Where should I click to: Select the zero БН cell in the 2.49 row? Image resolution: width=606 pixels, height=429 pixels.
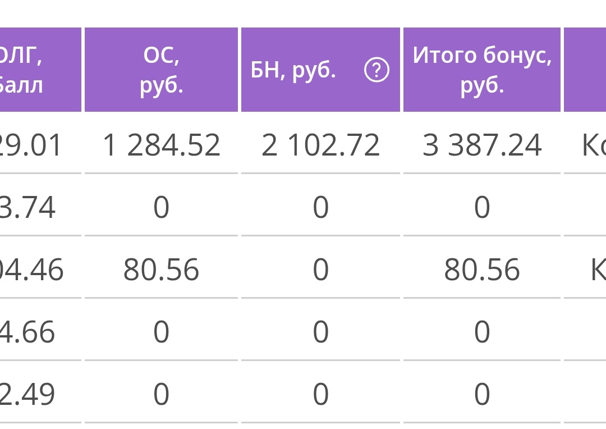[x=320, y=394]
